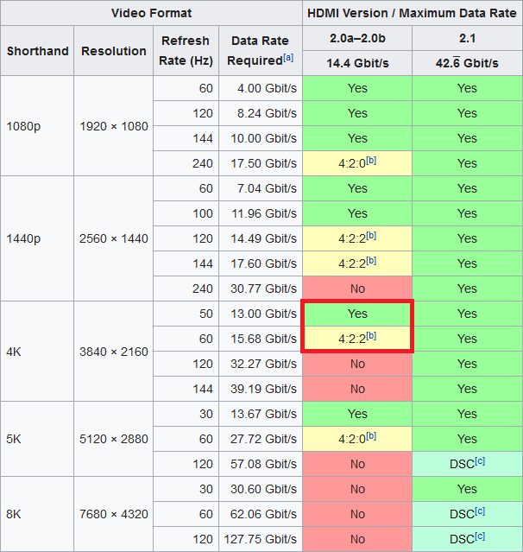Click the '14.4 Gbit/s' cell
The image size is (523, 552).
(357, 63)
